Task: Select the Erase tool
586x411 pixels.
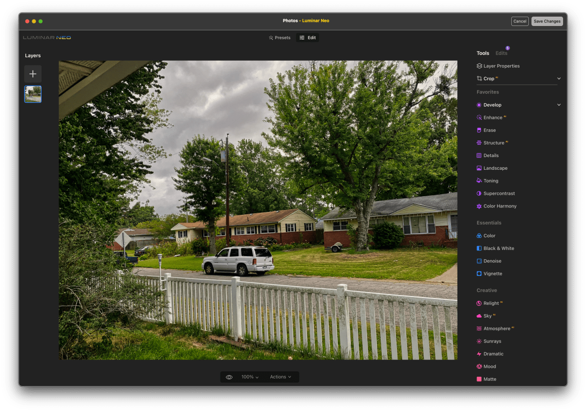Action: [489, 130]
